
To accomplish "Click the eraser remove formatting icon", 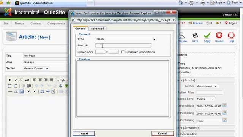I will pos(16,92).
